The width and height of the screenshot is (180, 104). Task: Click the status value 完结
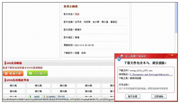77,14
